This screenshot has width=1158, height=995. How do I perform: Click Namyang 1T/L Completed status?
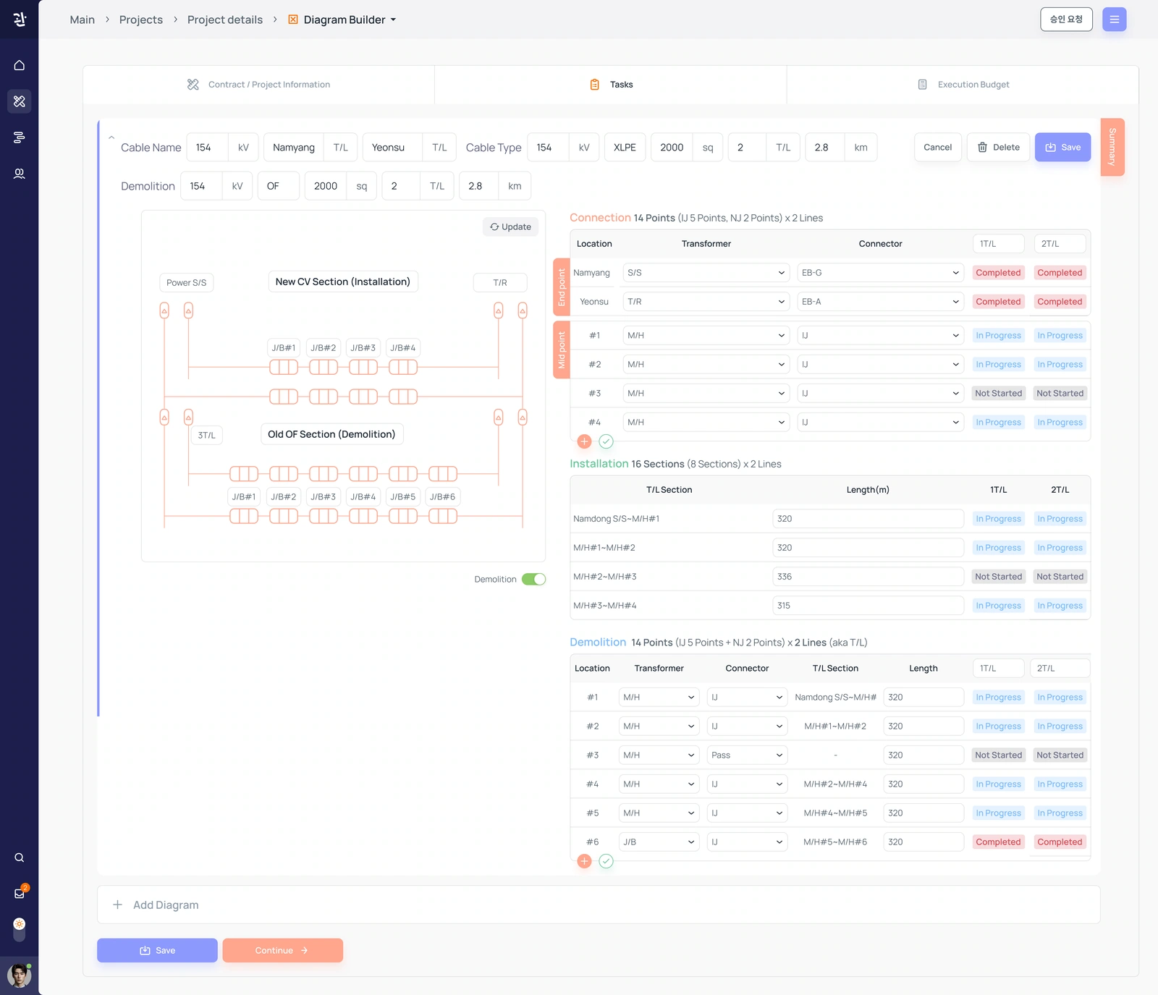[x=998, y=273]
